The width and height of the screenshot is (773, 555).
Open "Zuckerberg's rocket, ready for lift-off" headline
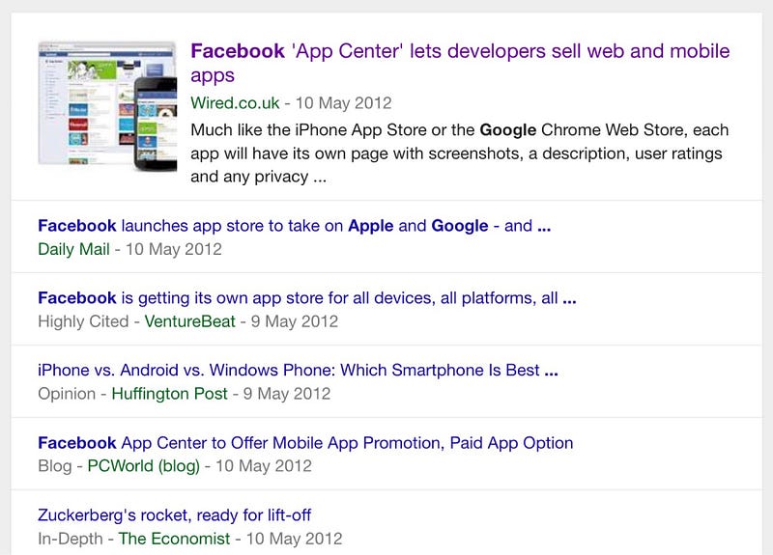pos(175,515)
